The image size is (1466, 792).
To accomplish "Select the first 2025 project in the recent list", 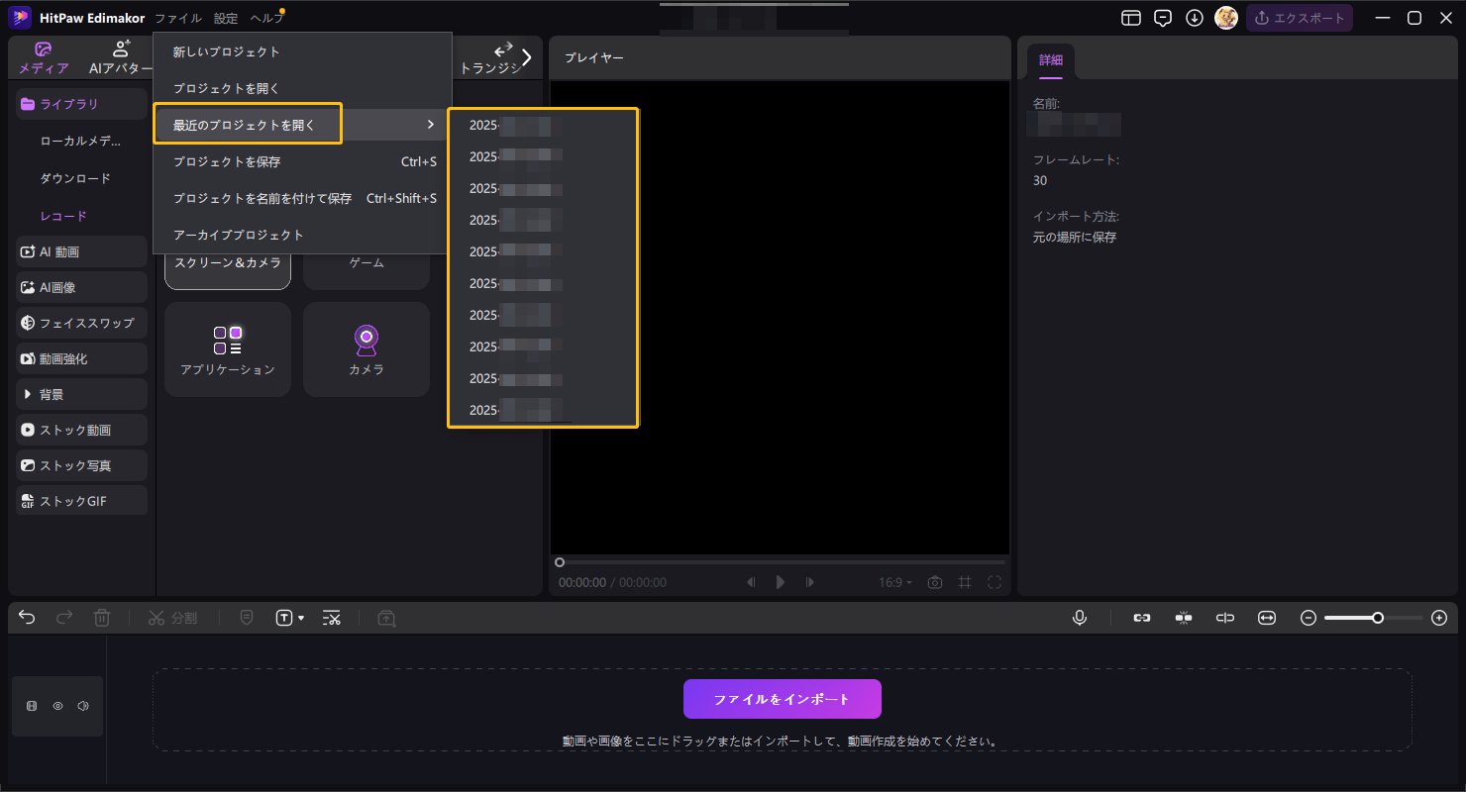I will (515, 125).
